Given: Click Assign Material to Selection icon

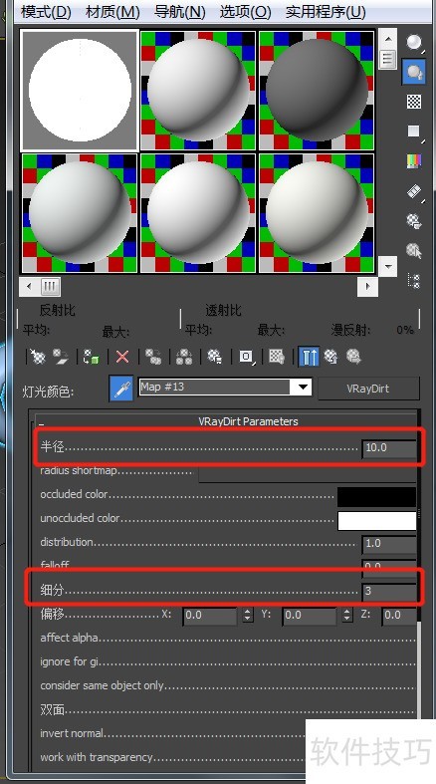Looking at the screenshot, I should click(91, 357).
